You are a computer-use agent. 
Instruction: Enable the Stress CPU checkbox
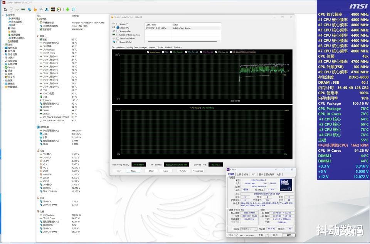click(118, 24)
